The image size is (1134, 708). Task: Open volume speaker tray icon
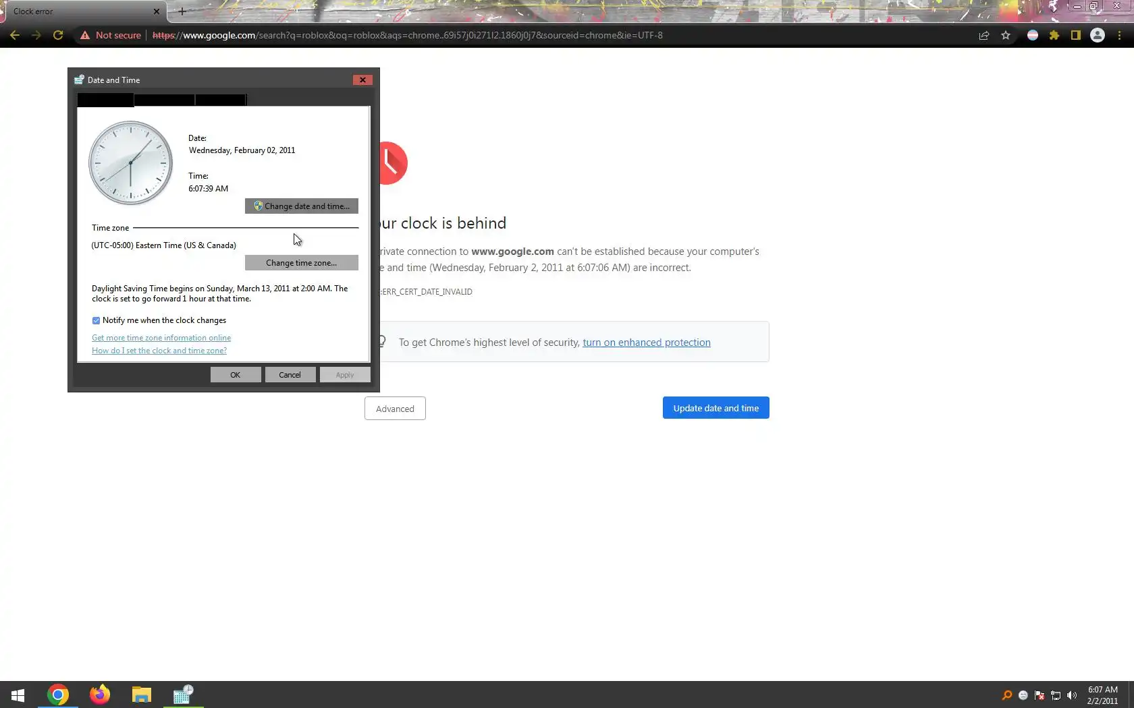1072,695
